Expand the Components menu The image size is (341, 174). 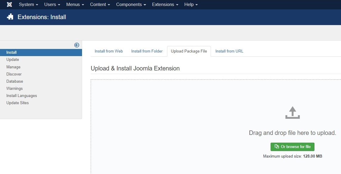click(131, 4)
